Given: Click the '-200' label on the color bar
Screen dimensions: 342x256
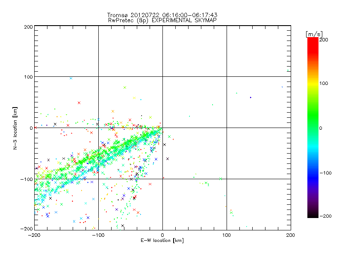Looking at the screenshot, I should (325, 216).
